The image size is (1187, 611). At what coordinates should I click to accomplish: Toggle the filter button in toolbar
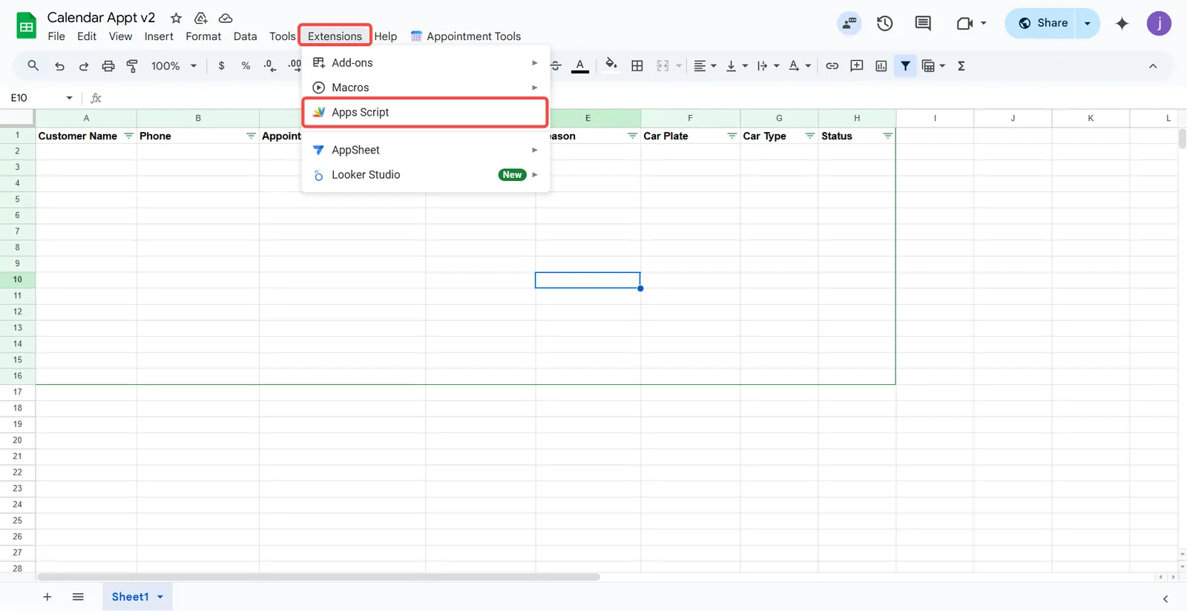905,66
